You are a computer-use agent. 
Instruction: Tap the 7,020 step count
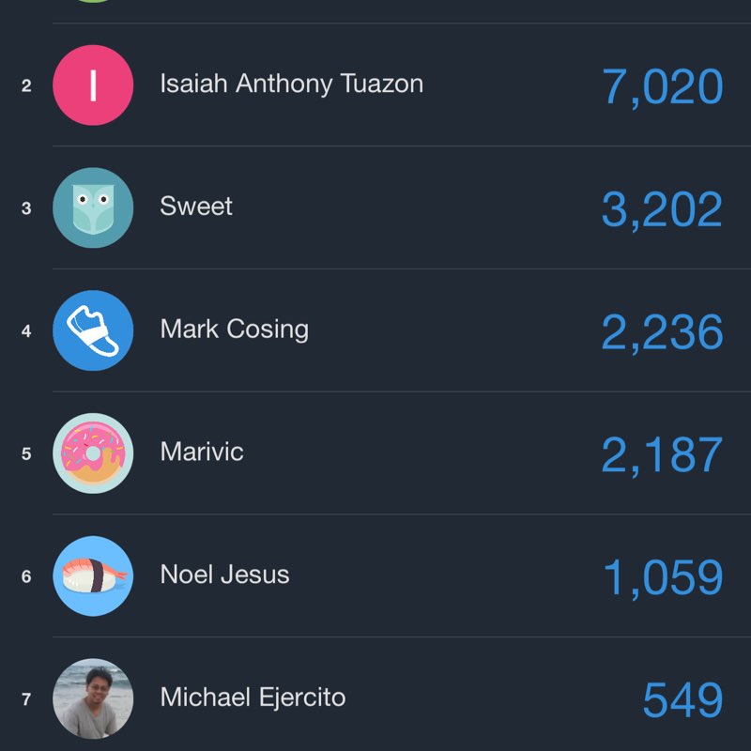[x=662, y=87]
